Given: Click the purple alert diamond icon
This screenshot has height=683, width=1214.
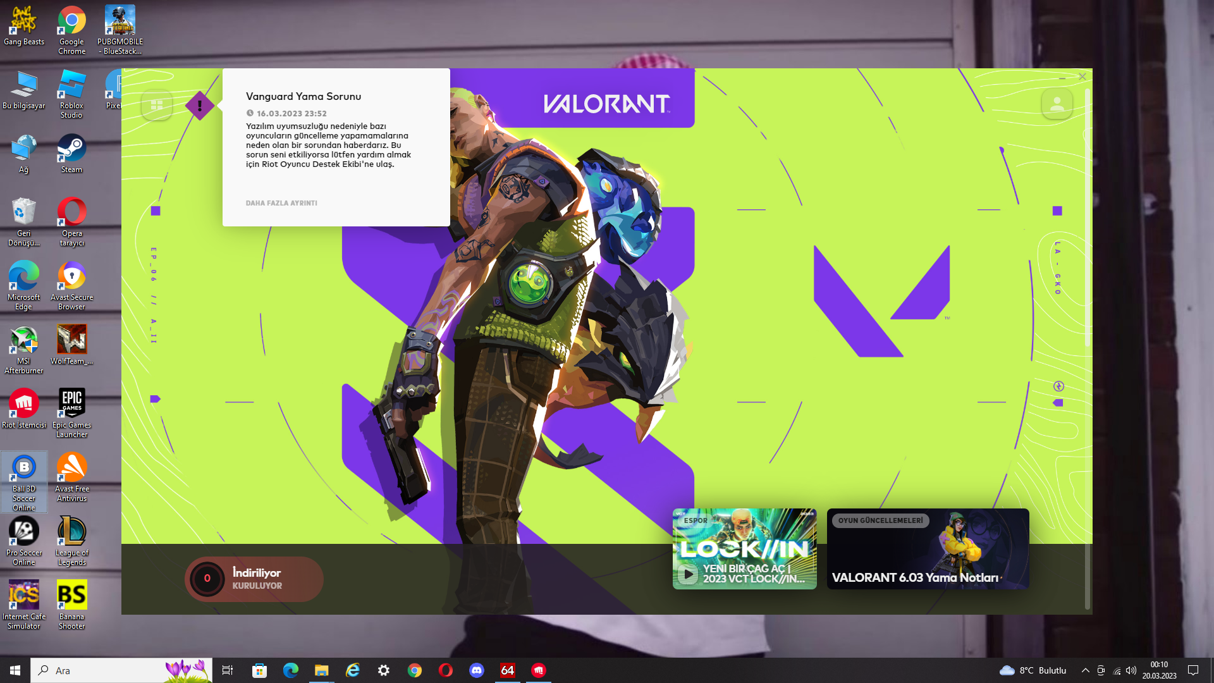Looking at the screenshot, I should tap(200, 106).
